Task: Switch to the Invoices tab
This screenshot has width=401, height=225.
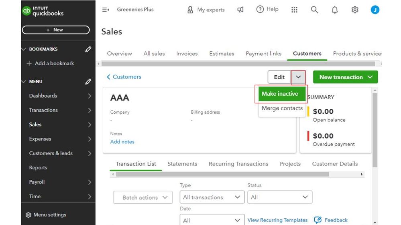Action: click(x=187, y=54)
